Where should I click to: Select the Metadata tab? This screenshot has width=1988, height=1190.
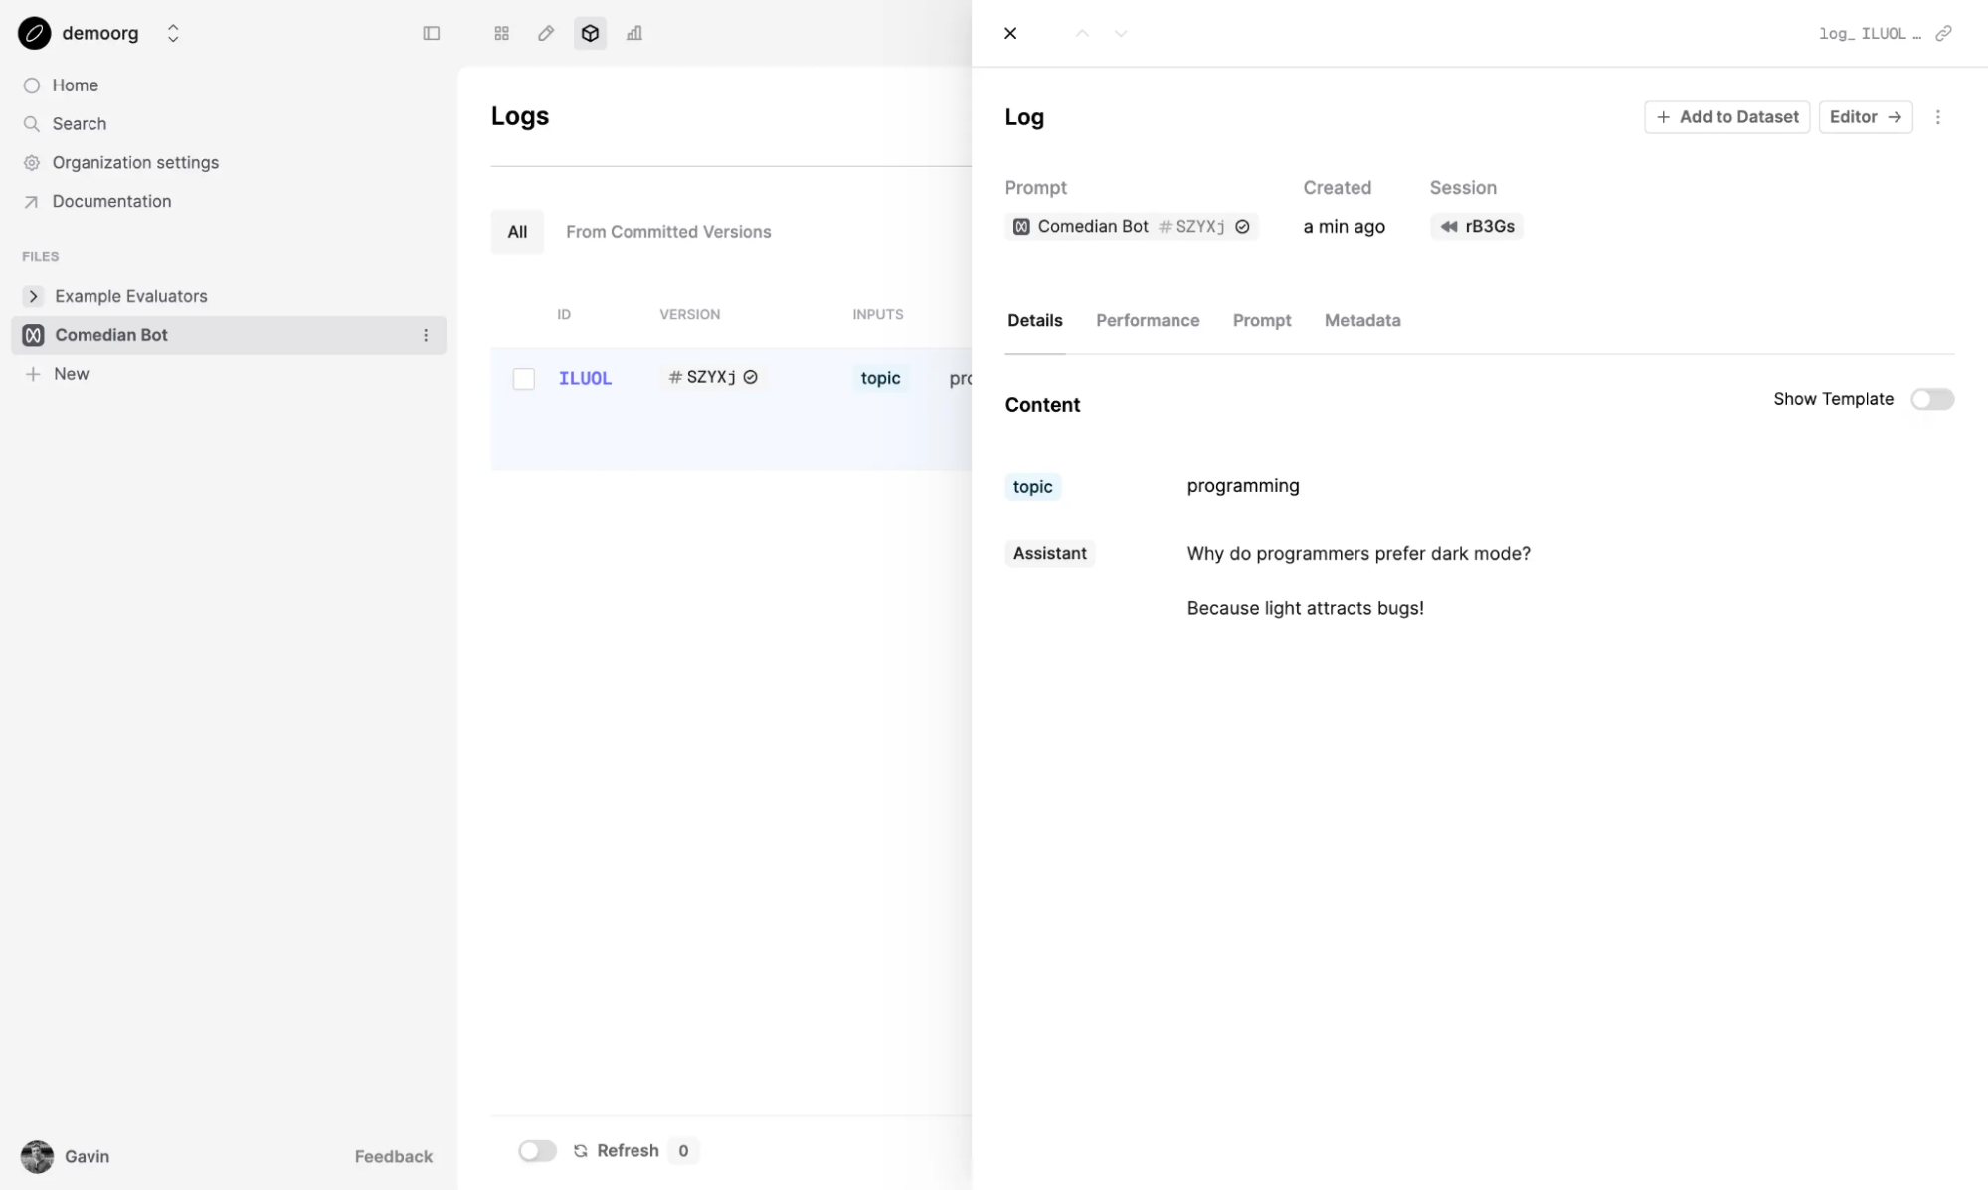coord(1361,320)
